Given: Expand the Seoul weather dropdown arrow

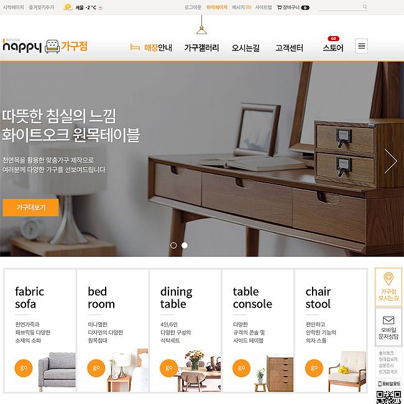Looking at the screenshot, I should (x=101, y=7).
